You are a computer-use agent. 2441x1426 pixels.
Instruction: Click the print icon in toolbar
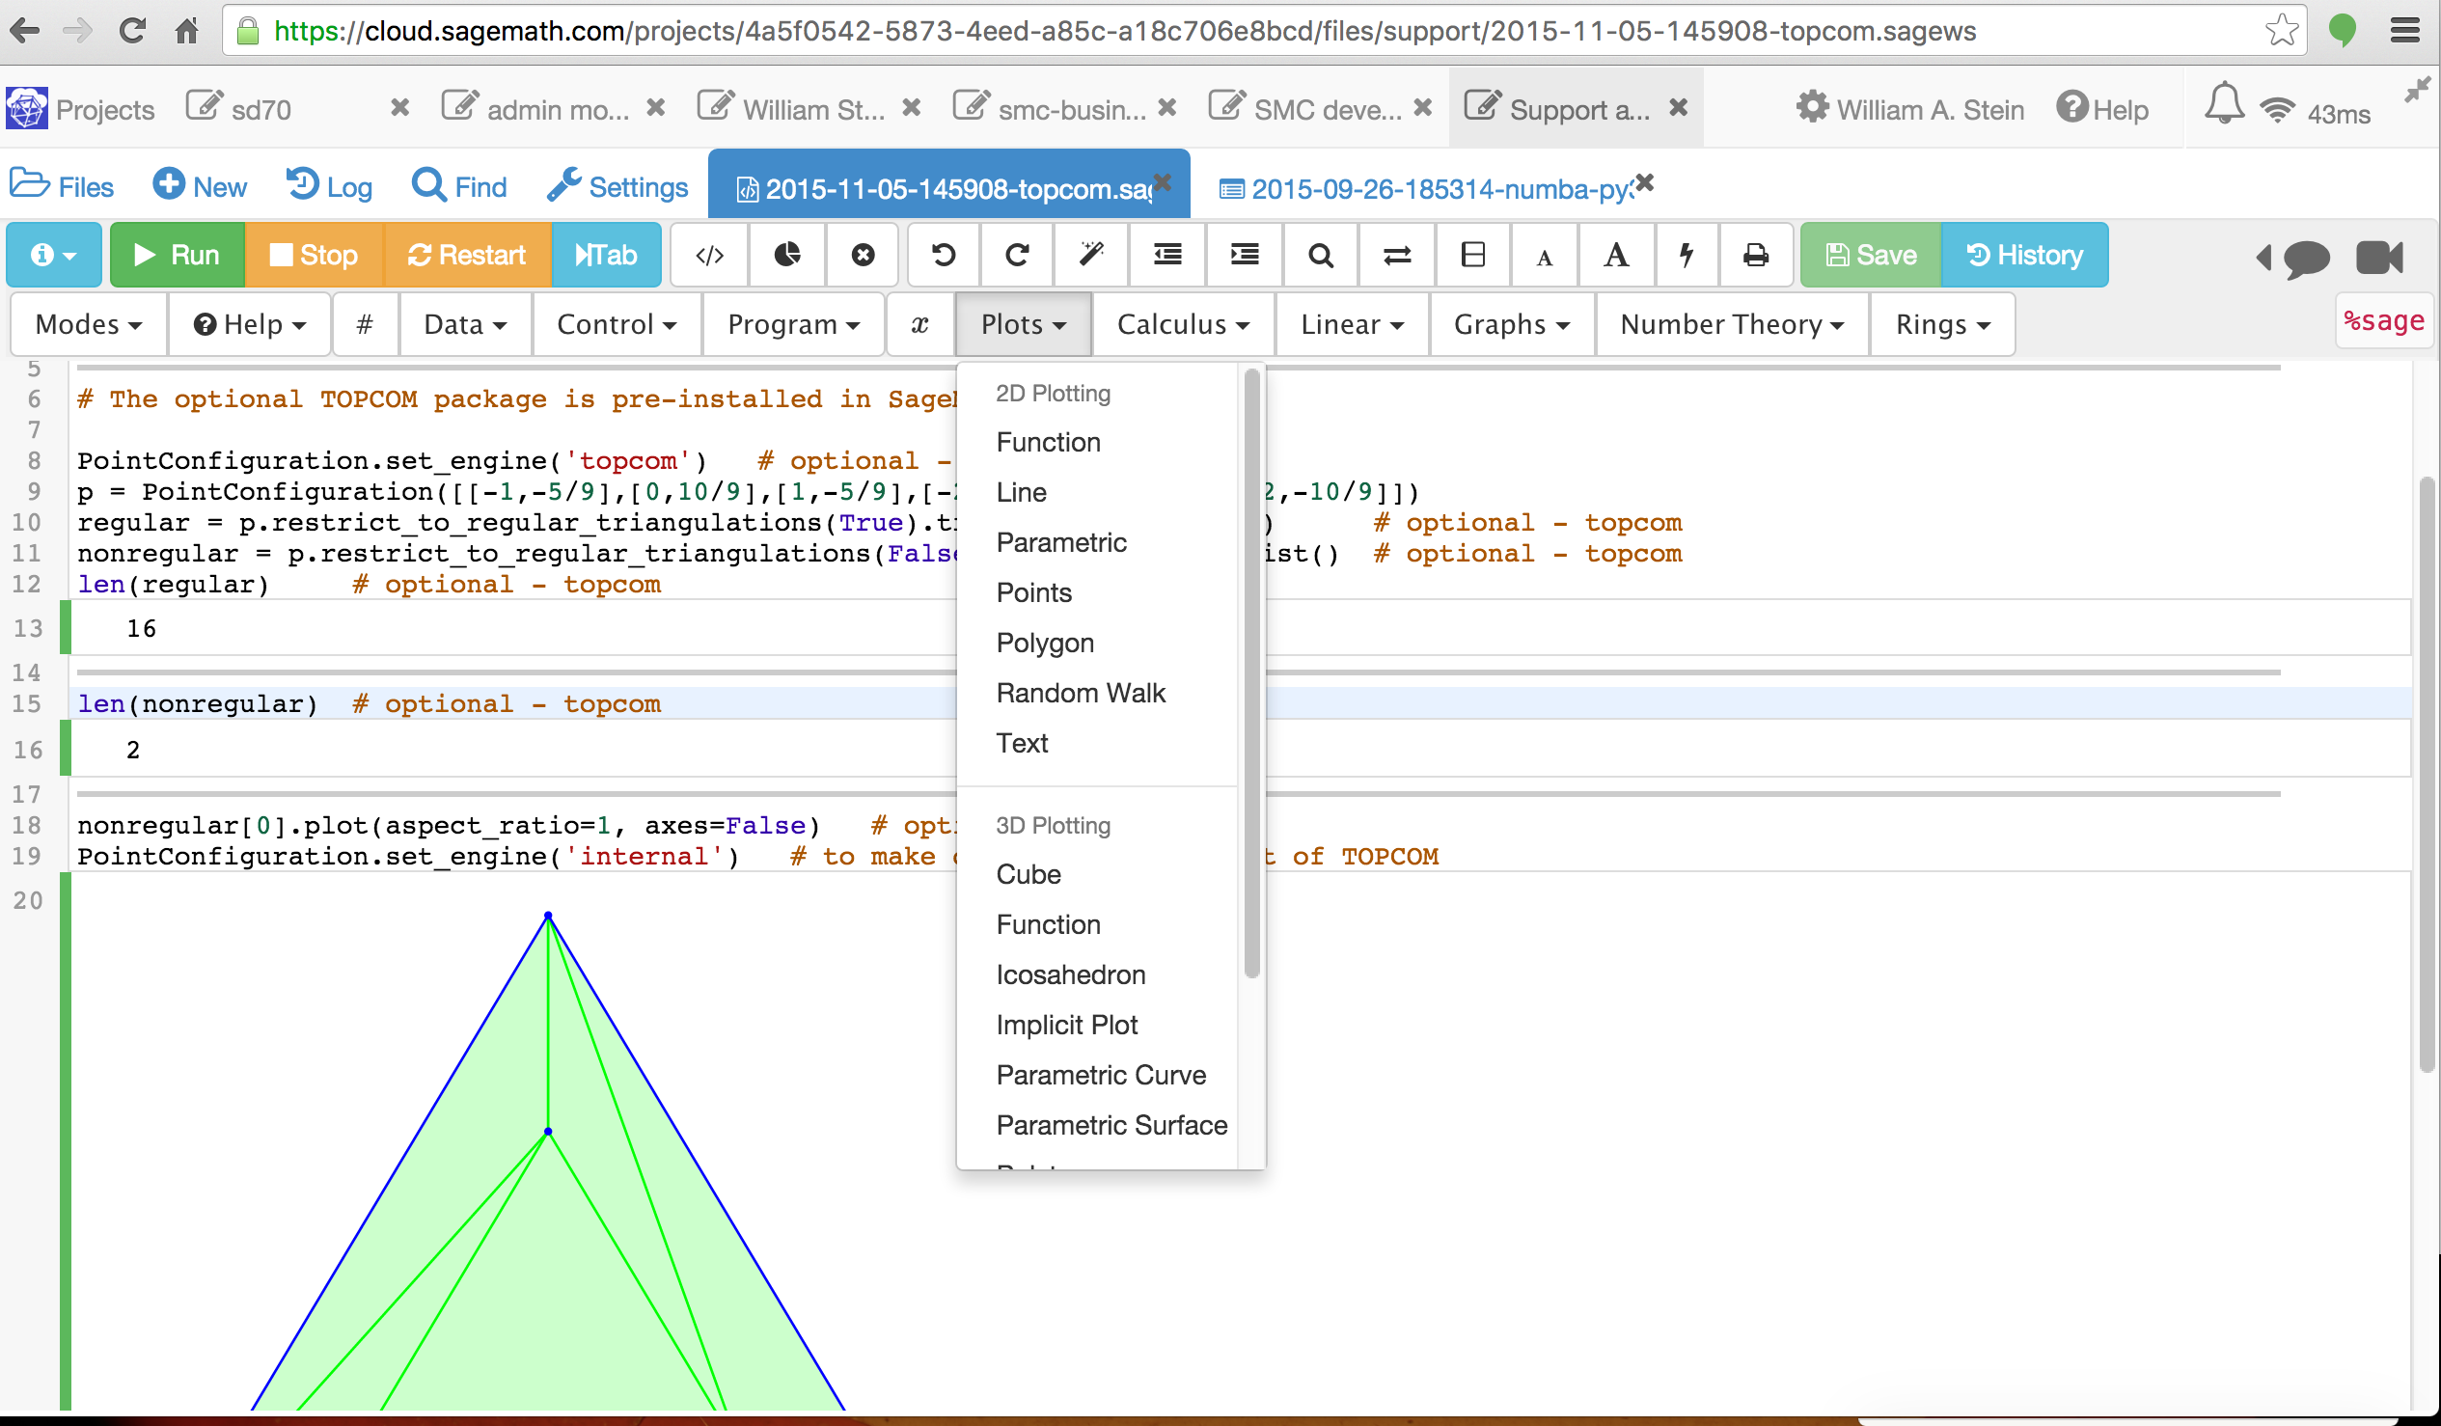[1754, 255]
